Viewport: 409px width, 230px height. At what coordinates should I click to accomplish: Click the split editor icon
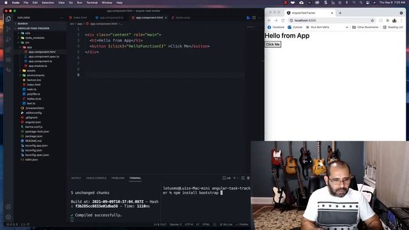[x=254, y=18]
